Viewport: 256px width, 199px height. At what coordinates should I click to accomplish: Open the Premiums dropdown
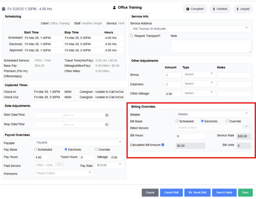(64, 173)
